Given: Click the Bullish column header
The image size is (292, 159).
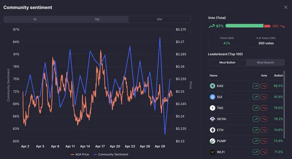Looking at the screenshot, I should (278, 76).
